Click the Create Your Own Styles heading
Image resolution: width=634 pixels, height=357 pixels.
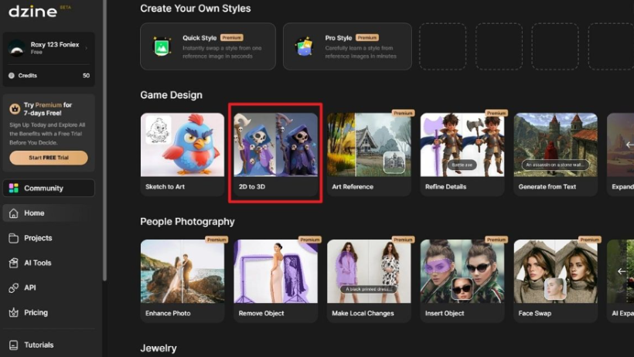click(x=196, y=8)
